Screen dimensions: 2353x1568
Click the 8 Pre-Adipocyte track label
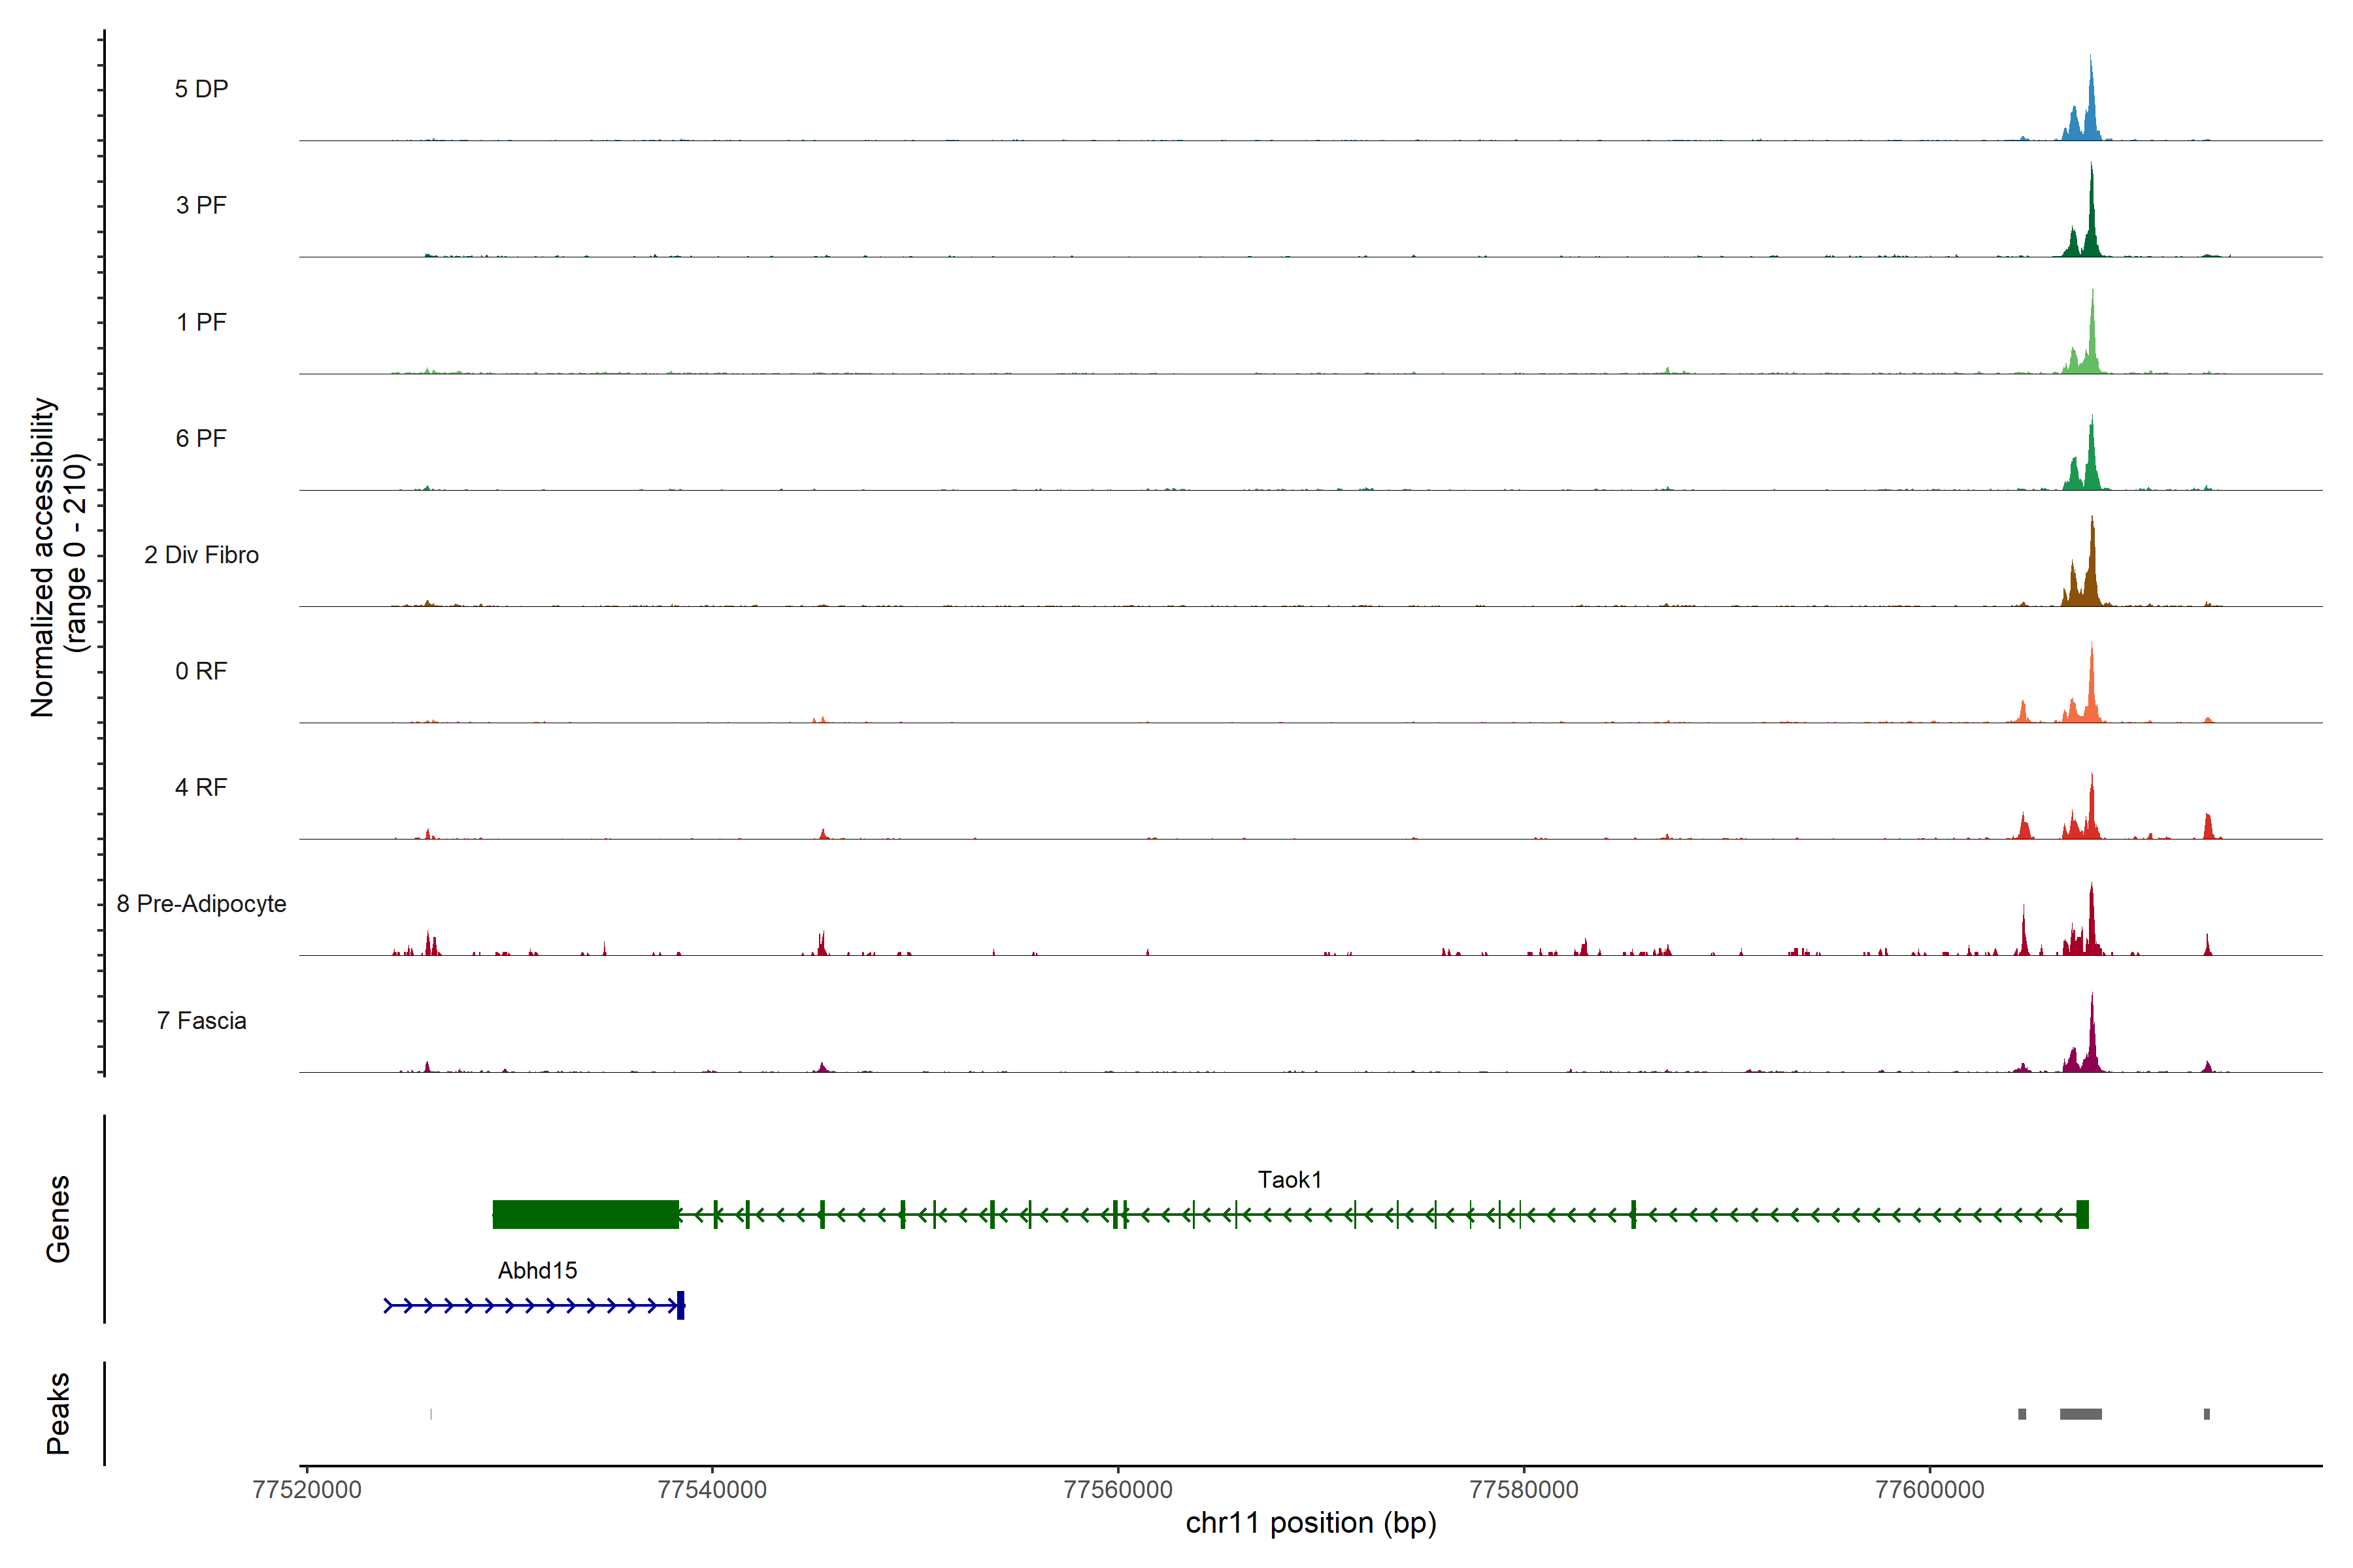point(201,904)
